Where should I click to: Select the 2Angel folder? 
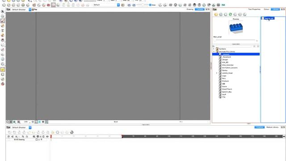click(x=225, y=59)
